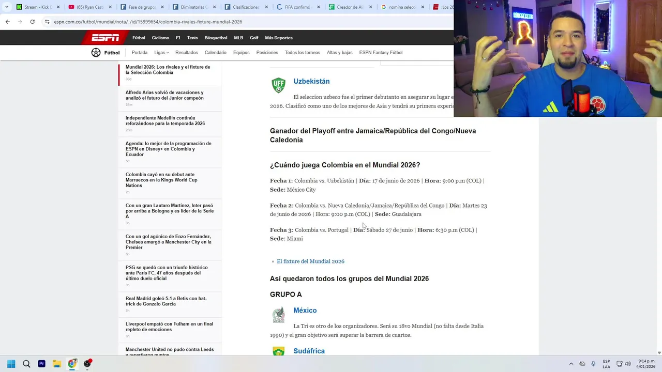Click the browser forward arrow
Viewport: 662px width, 372px height.
tap(20, 22)
